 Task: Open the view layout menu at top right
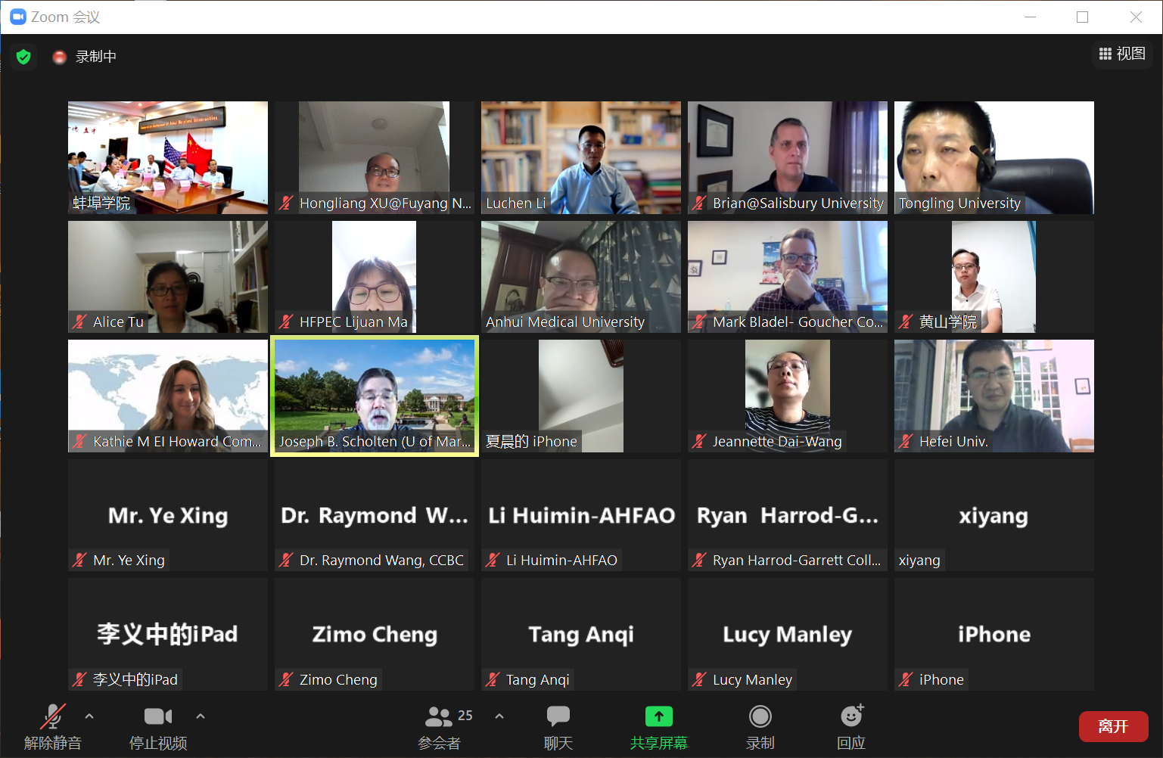point(1122,54)
